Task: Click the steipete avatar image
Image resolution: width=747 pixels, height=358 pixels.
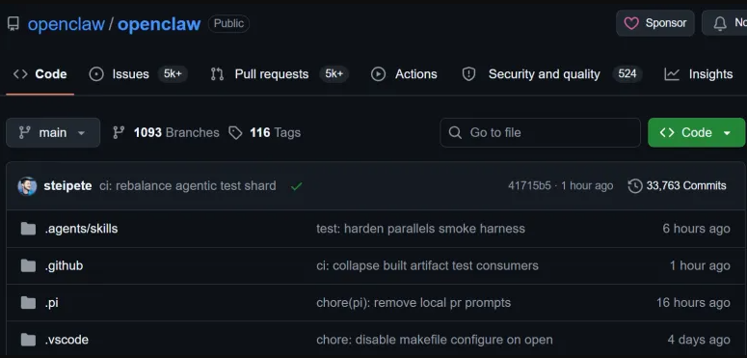Action: 27,186
